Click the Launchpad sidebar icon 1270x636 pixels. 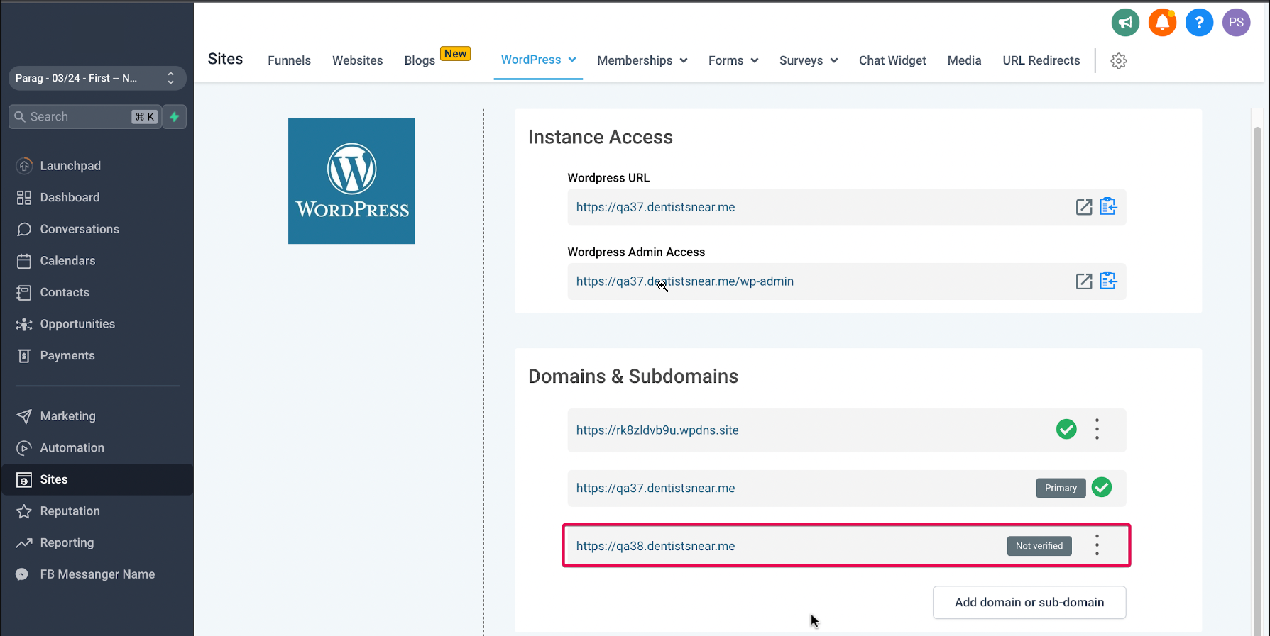click(24, 166)
